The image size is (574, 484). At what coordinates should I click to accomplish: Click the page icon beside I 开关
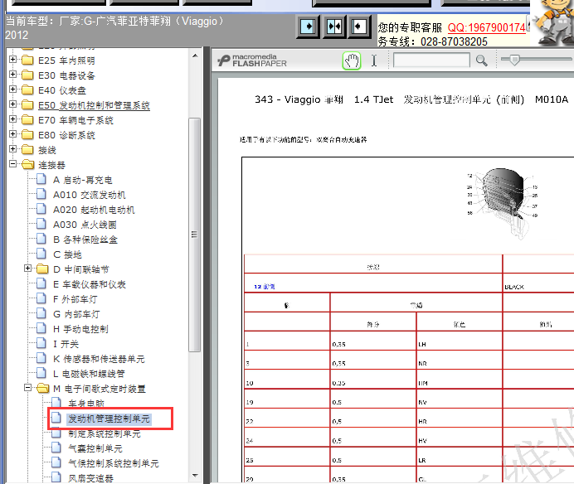click(x=41, y=343)
